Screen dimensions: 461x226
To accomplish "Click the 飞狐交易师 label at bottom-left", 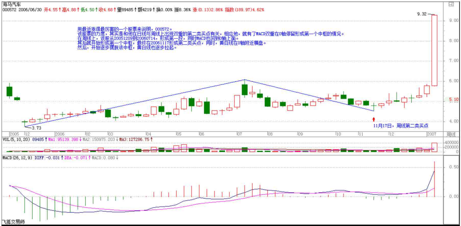I will click(13, 222).
